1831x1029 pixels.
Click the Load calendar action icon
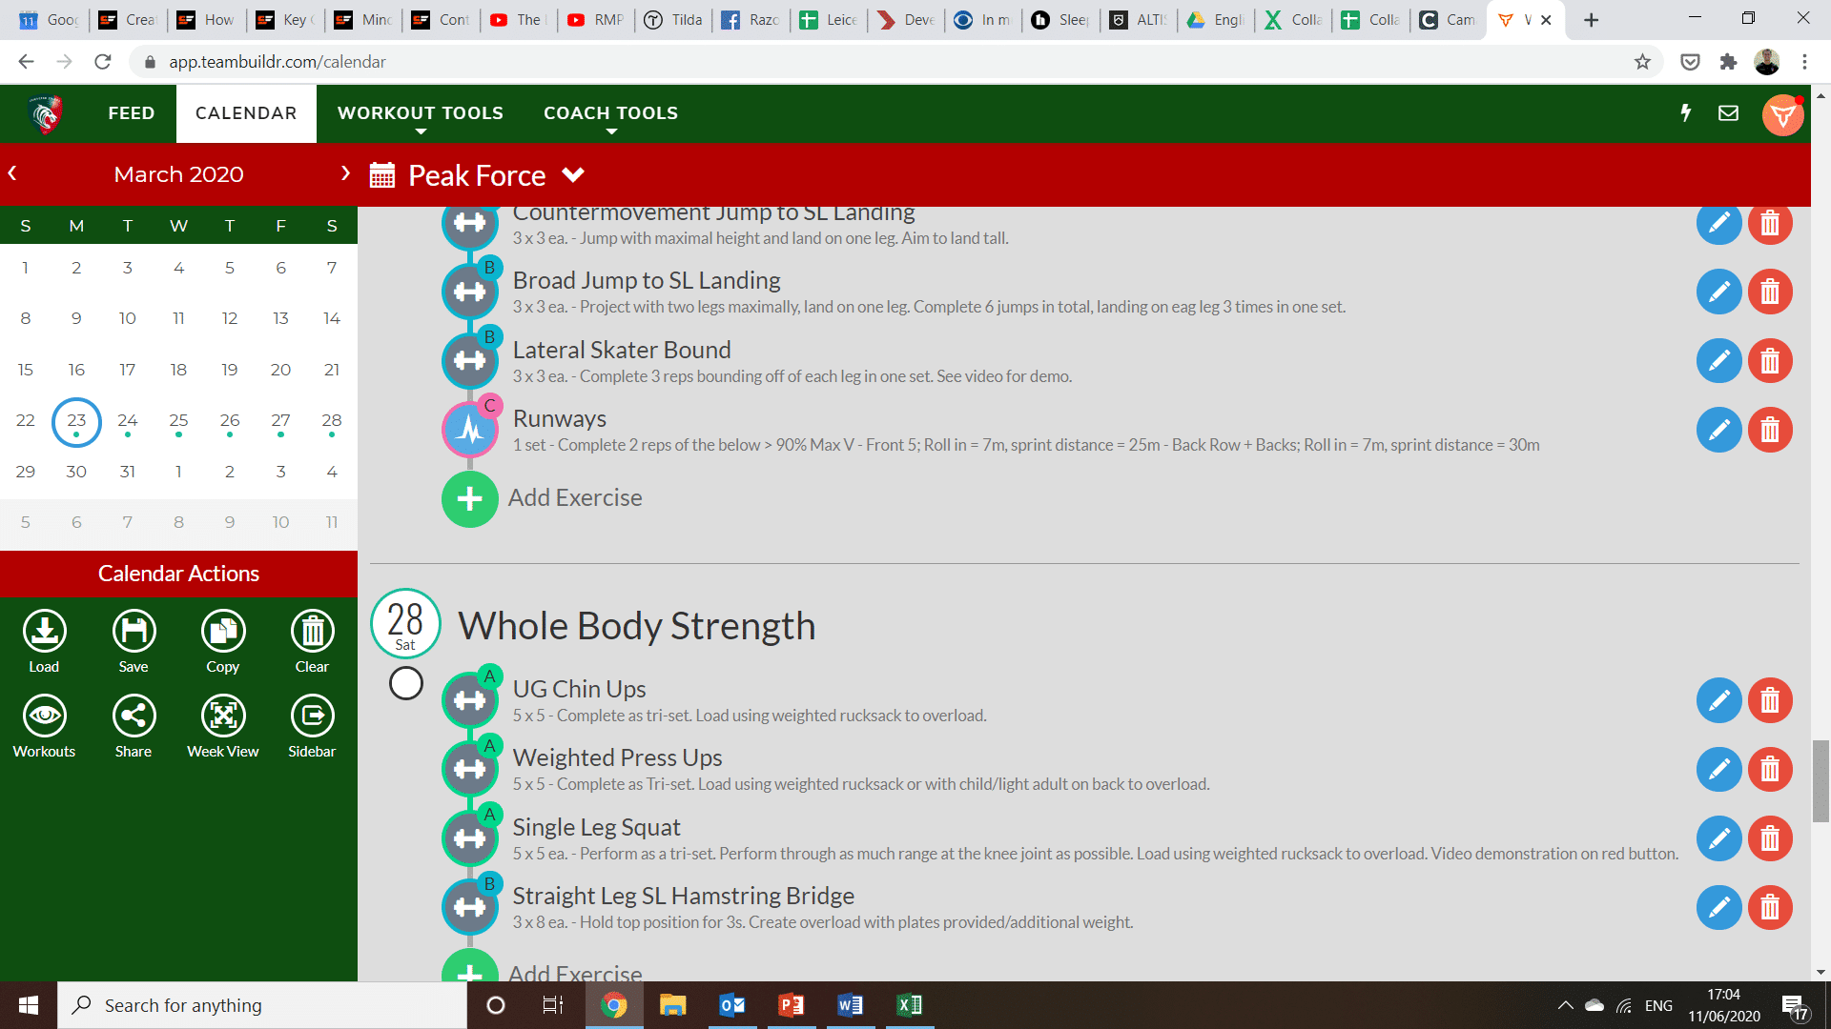click(x=44, y=632)
